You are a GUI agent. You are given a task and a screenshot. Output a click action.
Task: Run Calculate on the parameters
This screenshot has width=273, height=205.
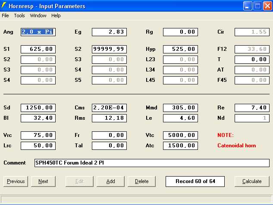click(252, 181)
